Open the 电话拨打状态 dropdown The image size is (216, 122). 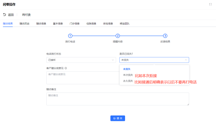(81, 60)
